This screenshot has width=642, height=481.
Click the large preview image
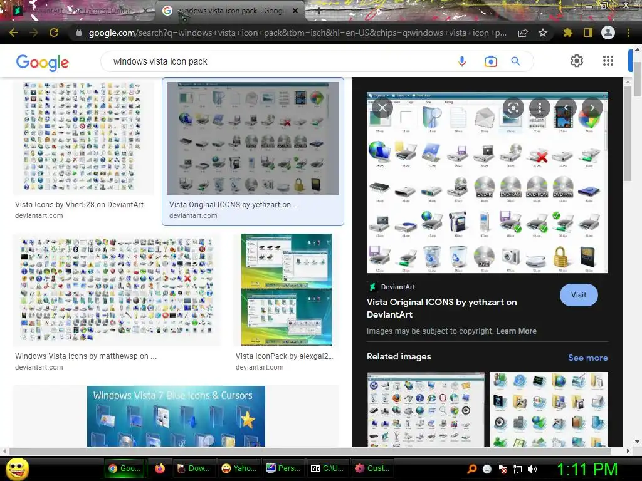pyautogui.click(x=487, y=182)
